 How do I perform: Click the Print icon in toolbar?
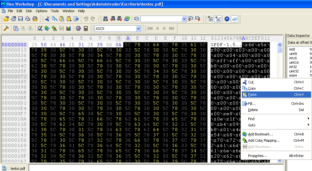coord(28,19)
